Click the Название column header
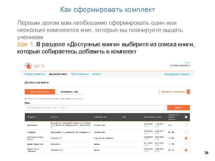Viewport: 215px width, 161px height. click(x=32, y=117)
